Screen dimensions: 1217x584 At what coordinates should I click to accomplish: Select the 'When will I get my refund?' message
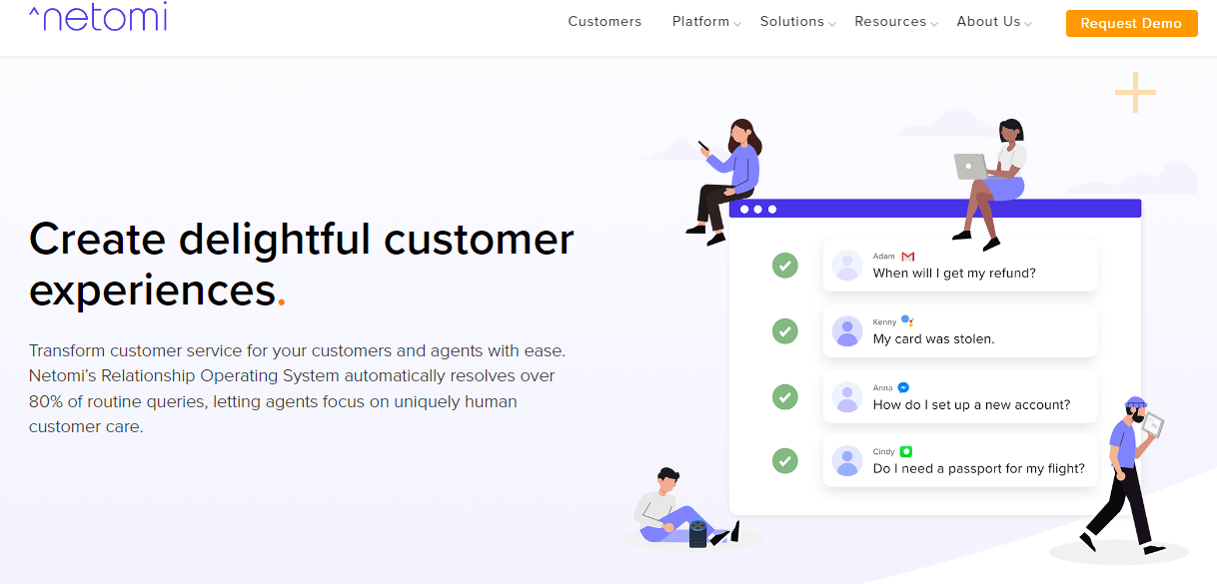[960, 266]
